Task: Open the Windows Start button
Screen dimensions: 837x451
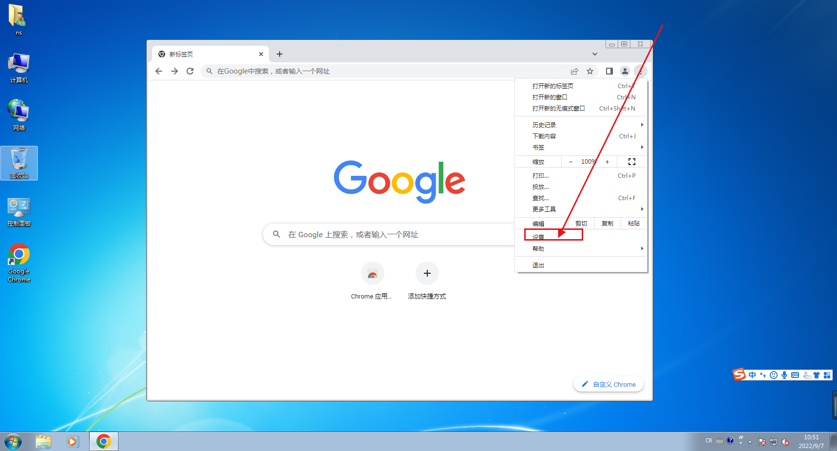Action: click(13, 442)
